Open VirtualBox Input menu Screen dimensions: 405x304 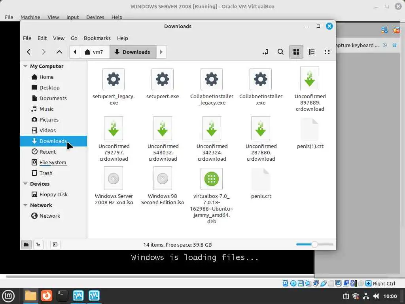(73, 17)
